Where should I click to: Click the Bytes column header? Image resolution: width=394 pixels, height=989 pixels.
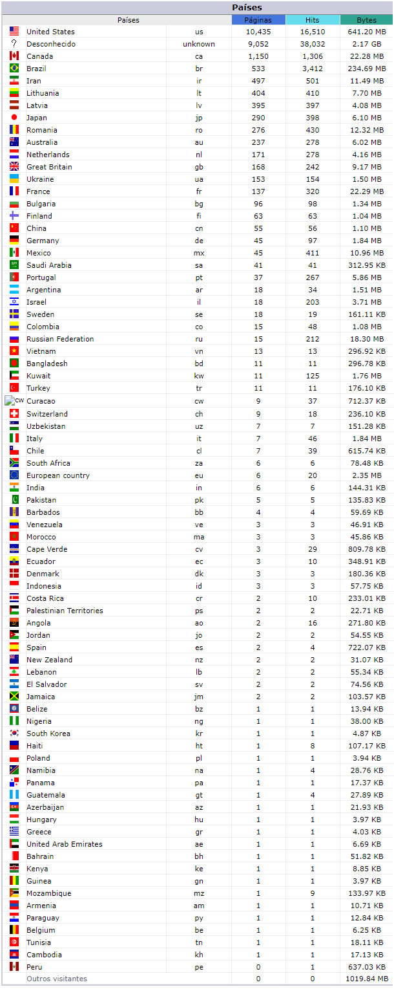coord(366,20)
